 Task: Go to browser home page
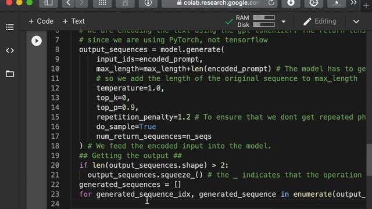pos(125,3)
